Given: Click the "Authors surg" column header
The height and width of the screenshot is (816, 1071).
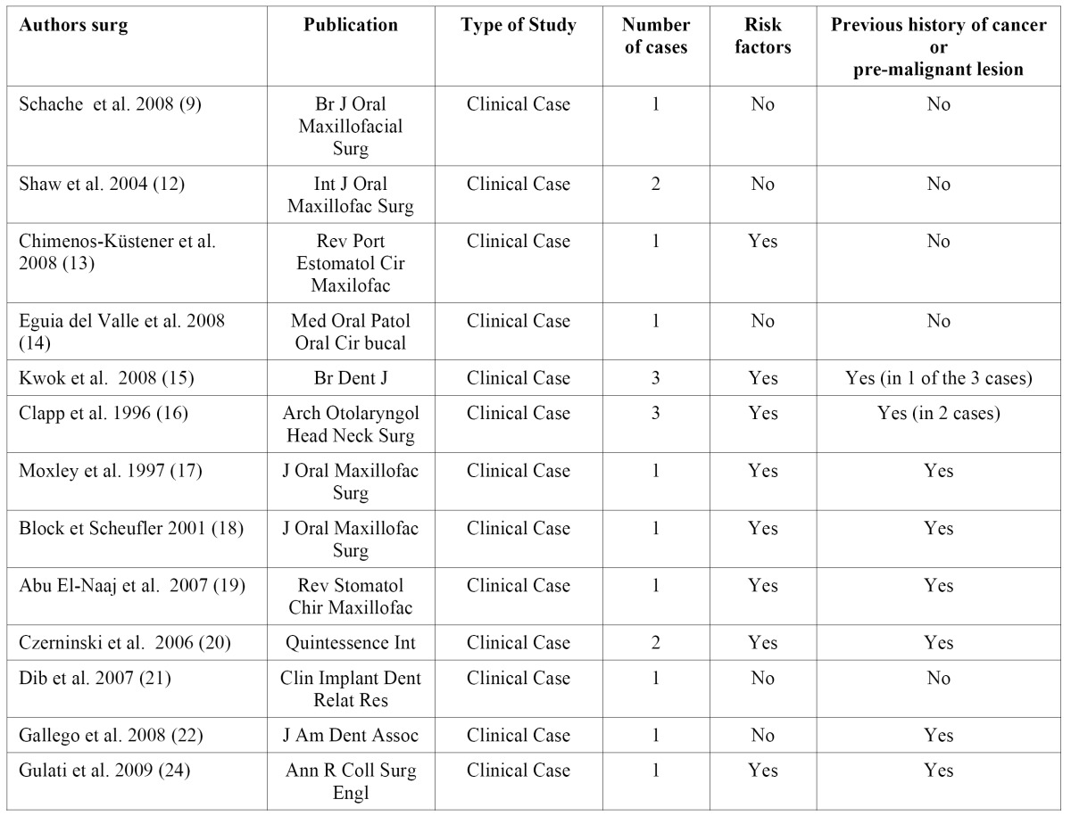Looking at the screenshot, I should (x=74, y=25).
